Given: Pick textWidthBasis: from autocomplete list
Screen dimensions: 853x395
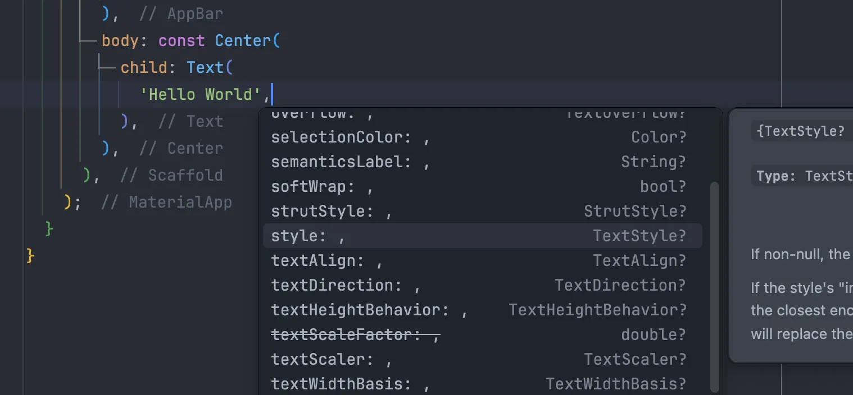Looking at the screenshot, I should 482,384.
